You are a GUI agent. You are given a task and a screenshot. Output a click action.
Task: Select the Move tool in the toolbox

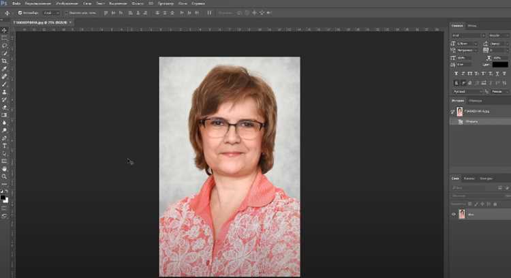(x=4, y=30)
